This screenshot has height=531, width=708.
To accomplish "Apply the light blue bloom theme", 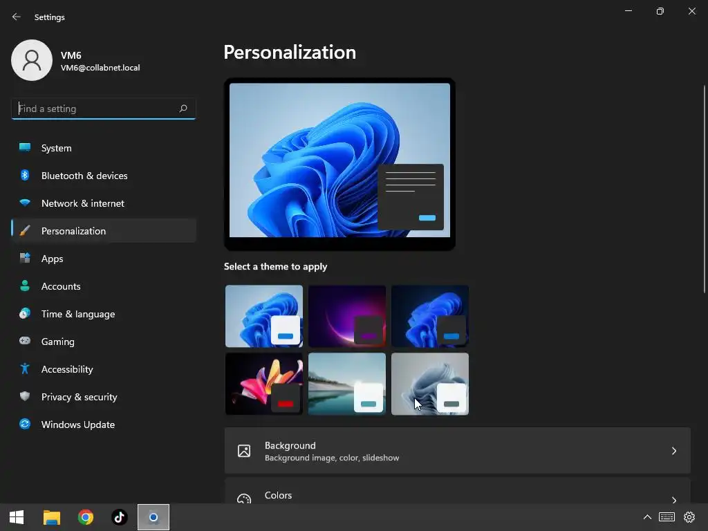I will point(264,316).
